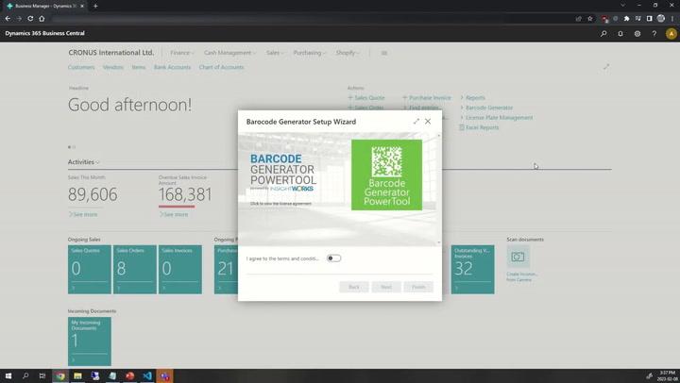Click the green Barcode Generator PowerTool logo
The width and height of the screenshot is (680, 383).
click(x=386, y=175)
